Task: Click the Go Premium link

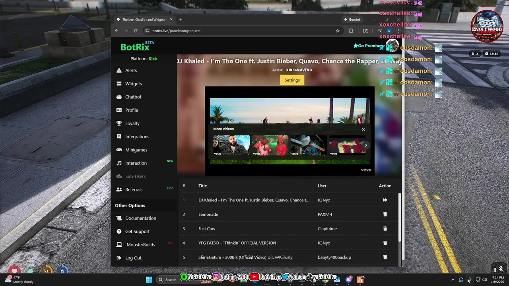Action: (x=369, y=46)
